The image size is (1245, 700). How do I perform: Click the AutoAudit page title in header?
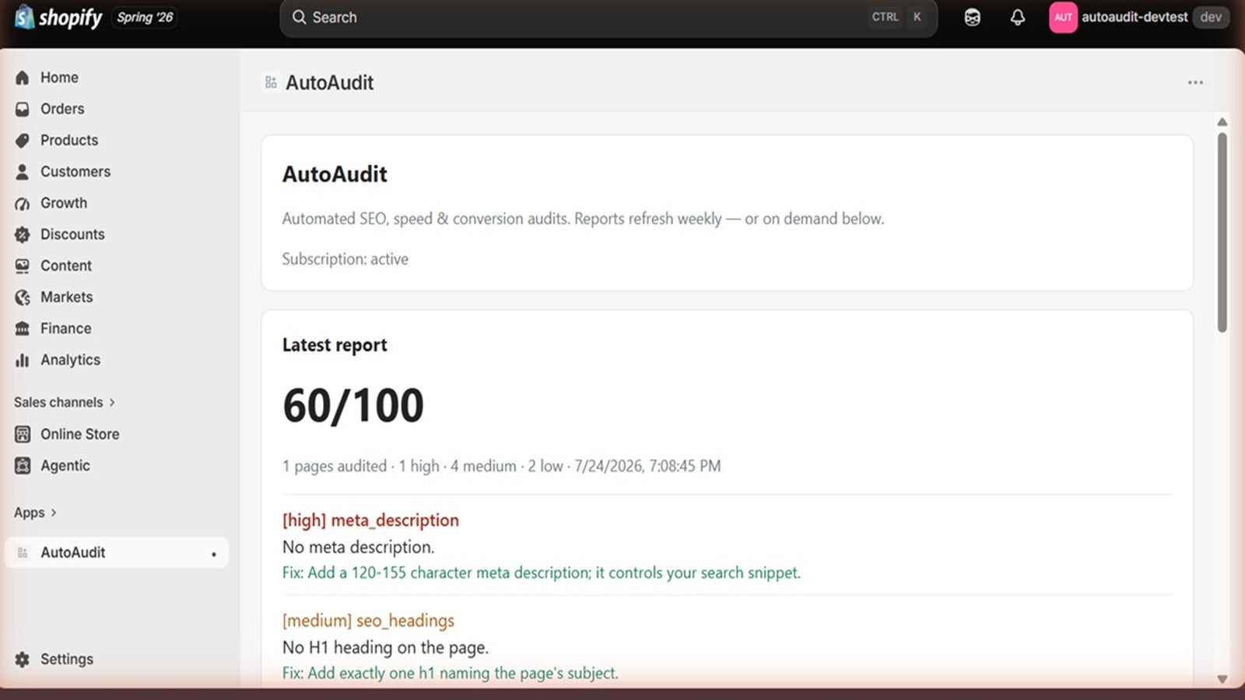point(329,82)
